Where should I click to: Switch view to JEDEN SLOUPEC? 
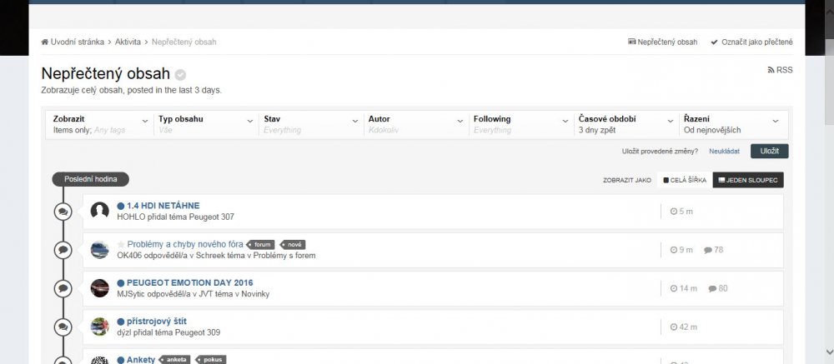point(748,180)
